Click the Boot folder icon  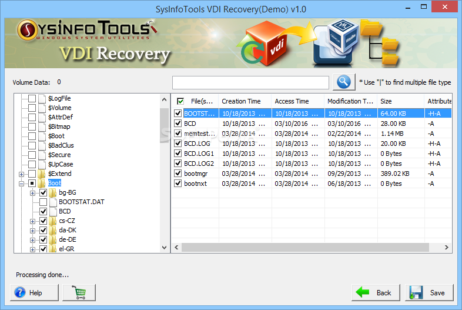42,183
